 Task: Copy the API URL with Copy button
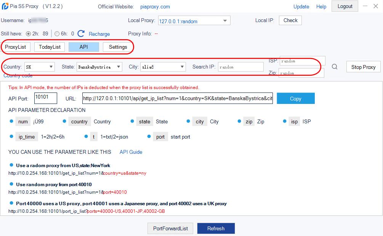(x=296, y=98)
